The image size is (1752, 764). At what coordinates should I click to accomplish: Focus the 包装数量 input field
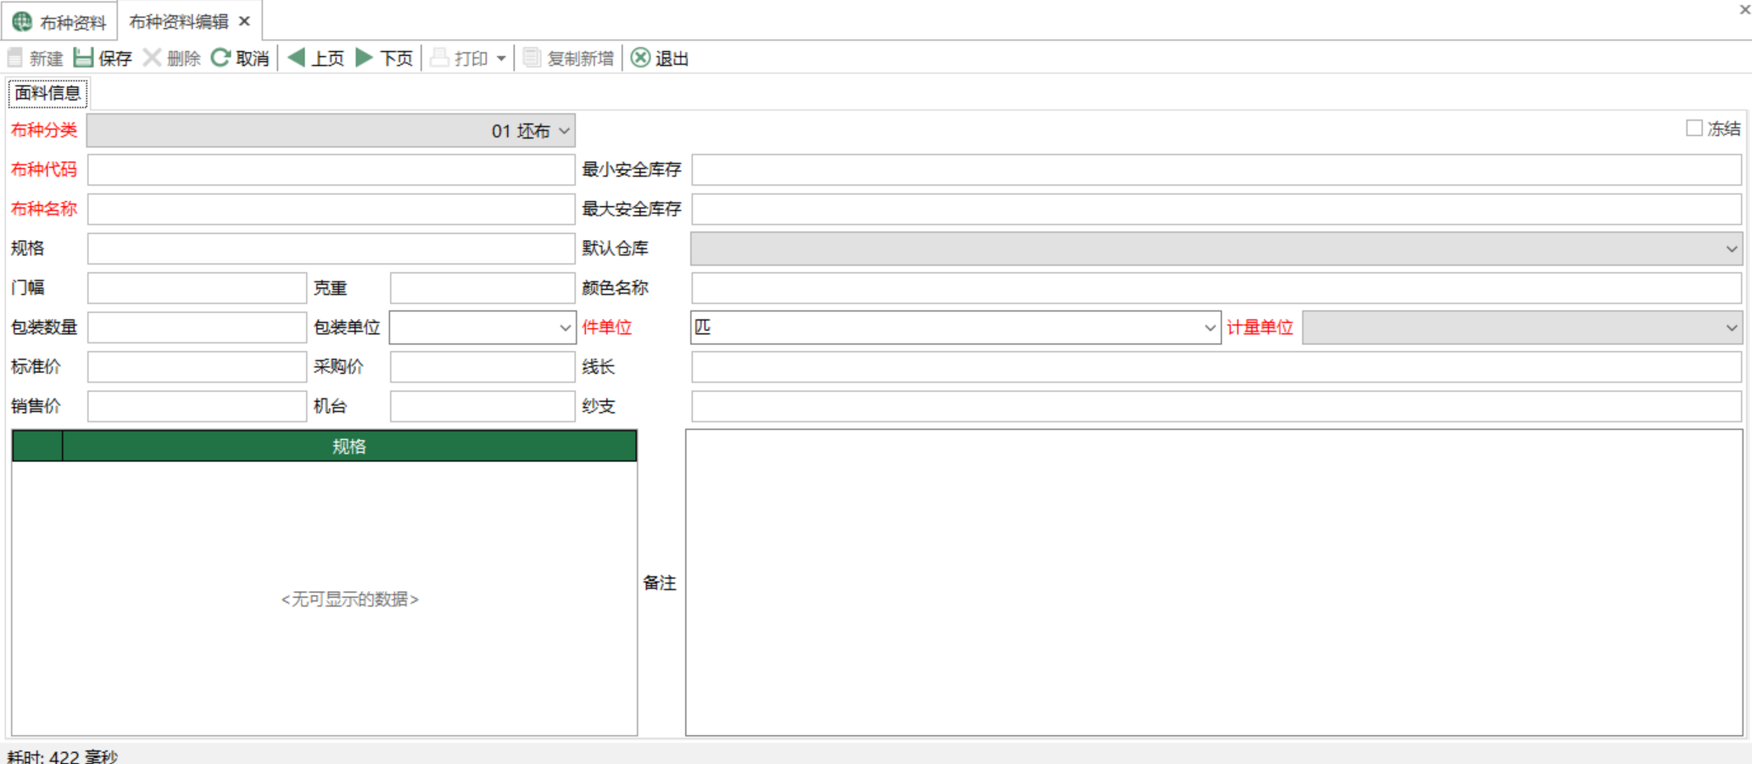point(197,328)
